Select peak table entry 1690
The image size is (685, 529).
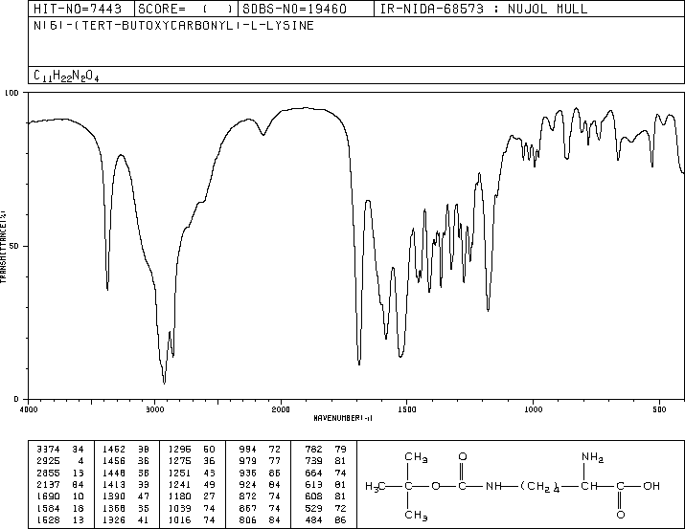click(x=59, y=496)
